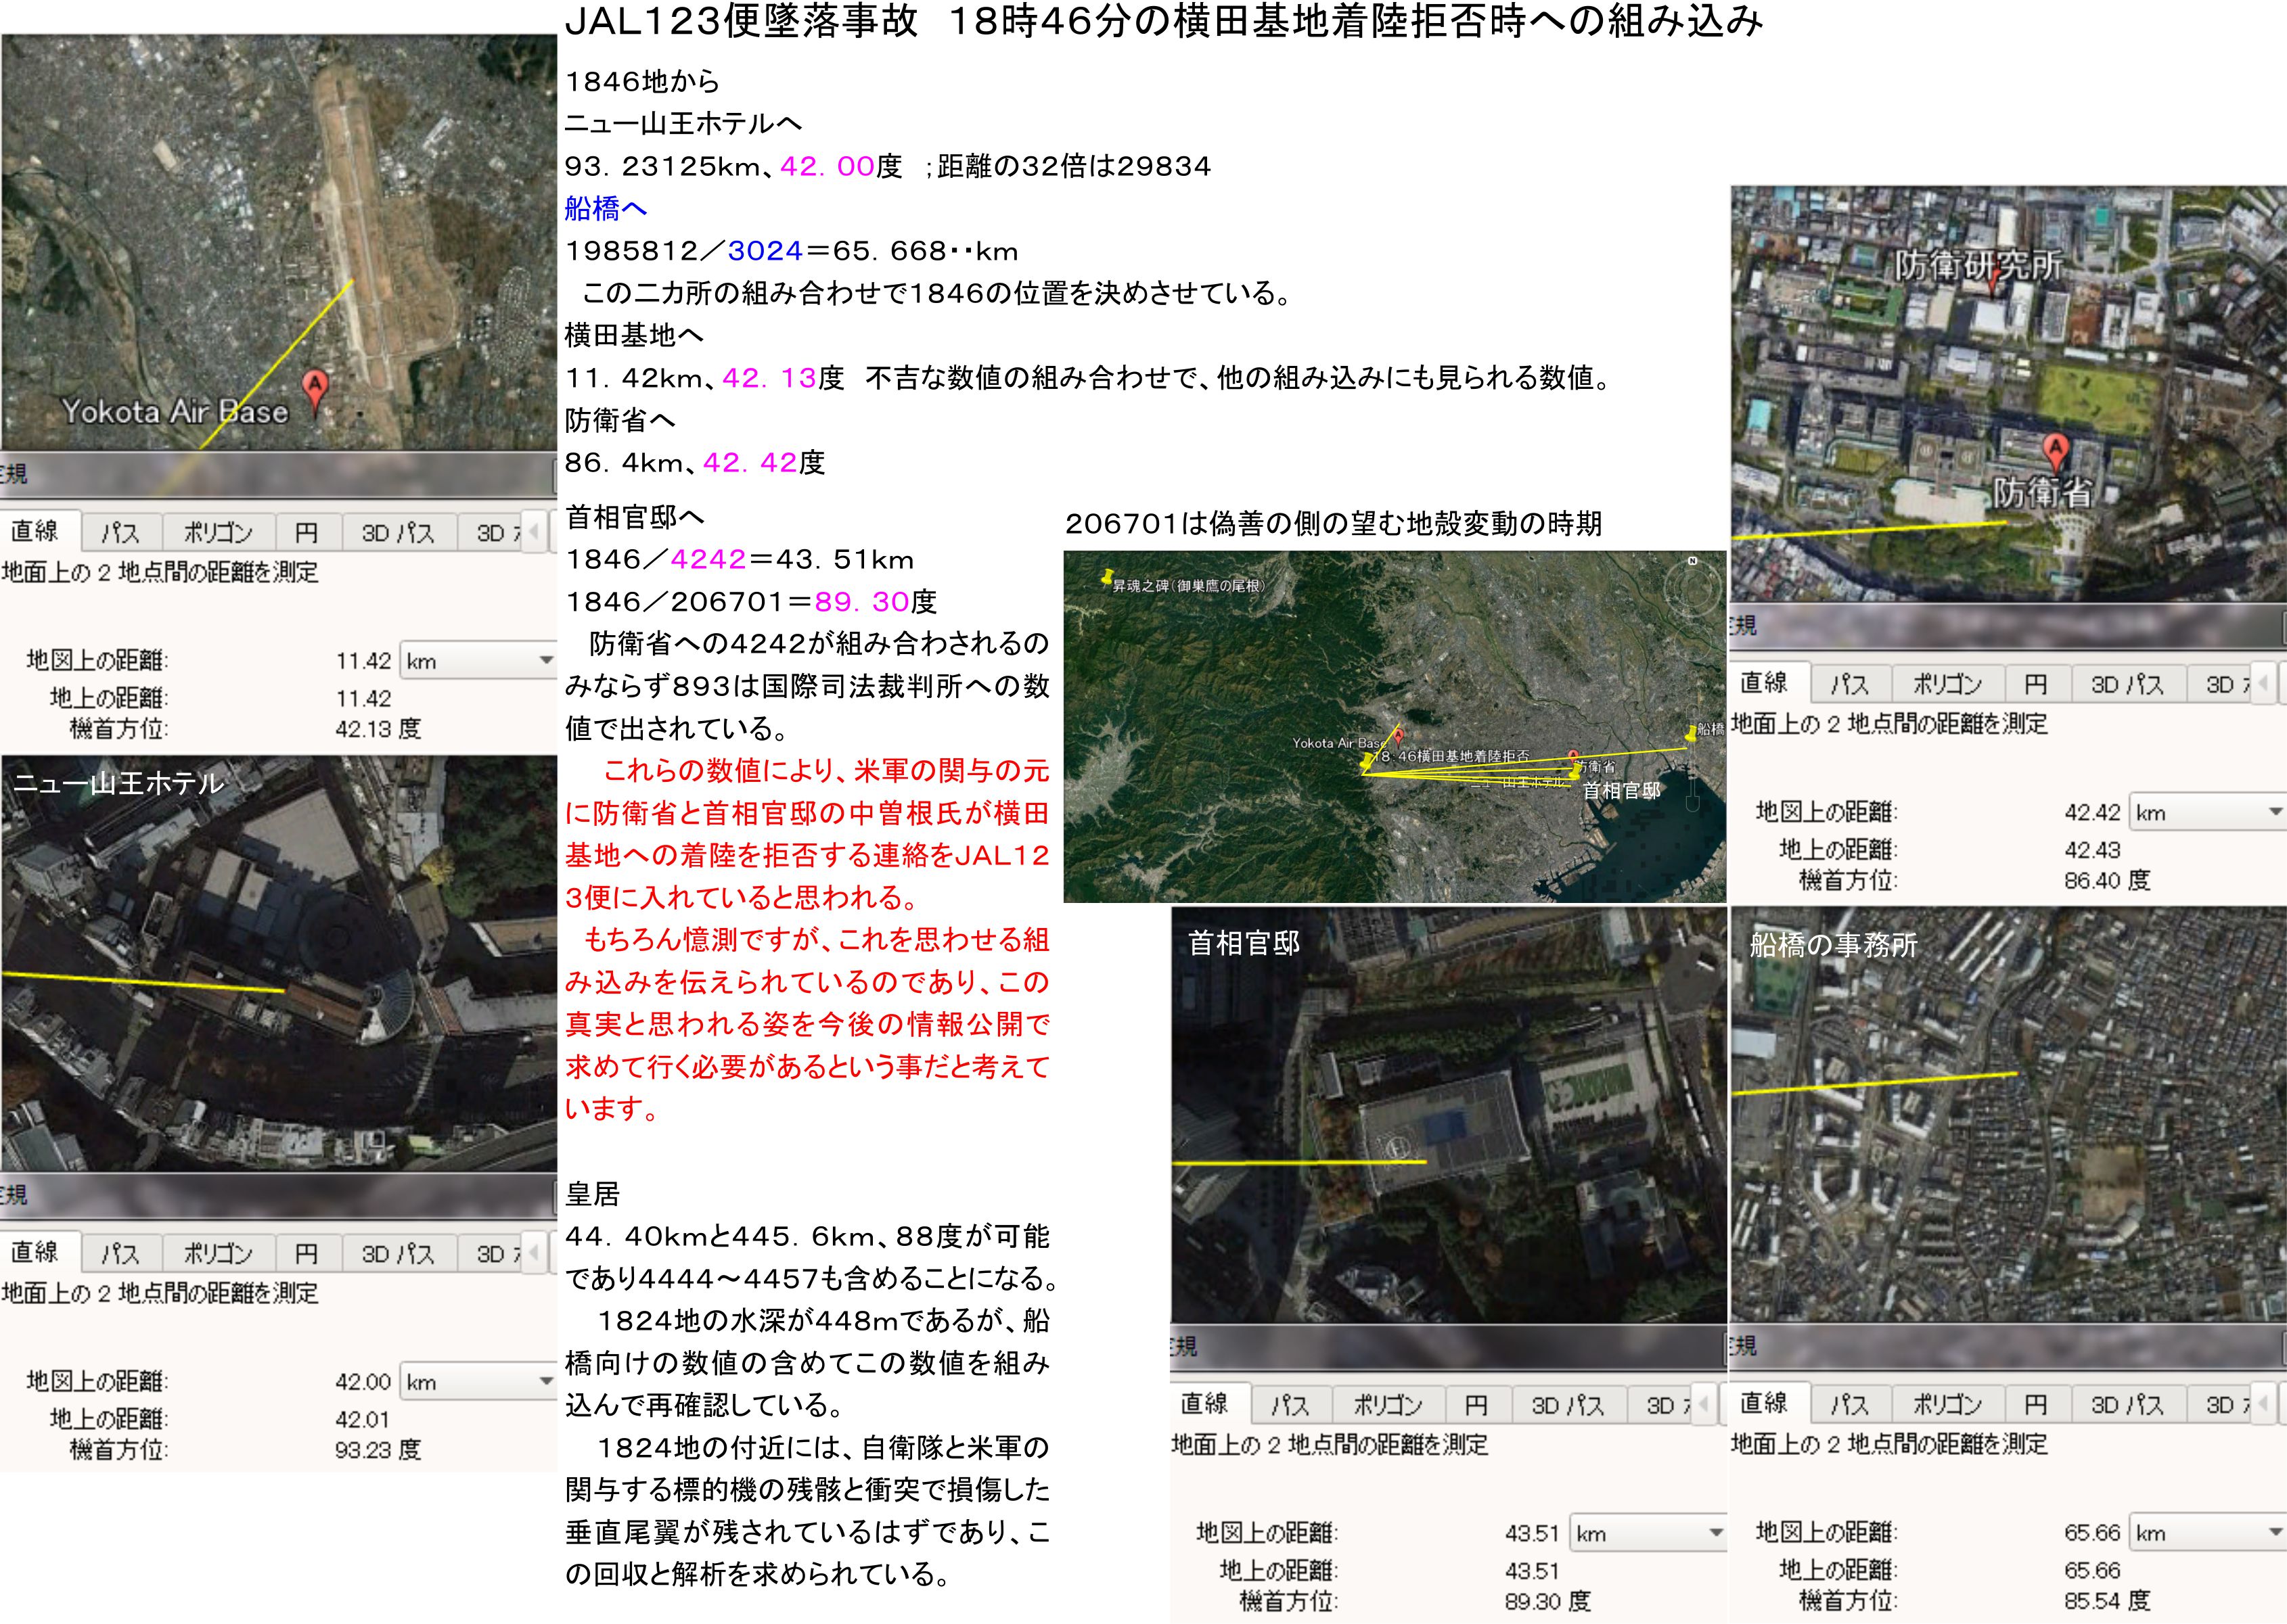
Task: Open the km unit dropdown next to 65.66
Action: pyautogui.click(x=2275, y=1532)
